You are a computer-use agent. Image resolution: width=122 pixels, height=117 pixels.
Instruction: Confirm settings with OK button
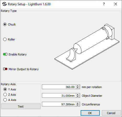coord(90,113)
